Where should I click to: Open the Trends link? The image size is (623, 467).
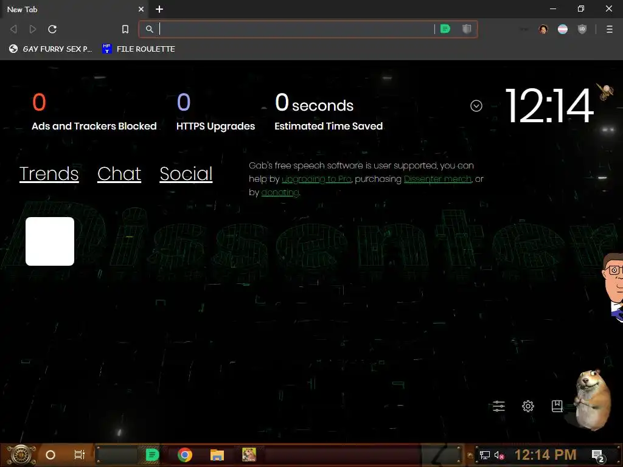pos(49,173)
